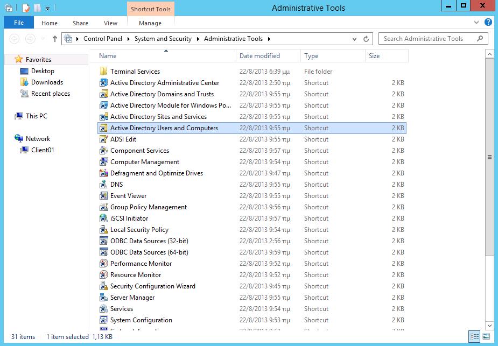Select Network in the navigation pane
The width and height of the screenshot is (498, 346).
pyautogui.click(x=38, y=139)
